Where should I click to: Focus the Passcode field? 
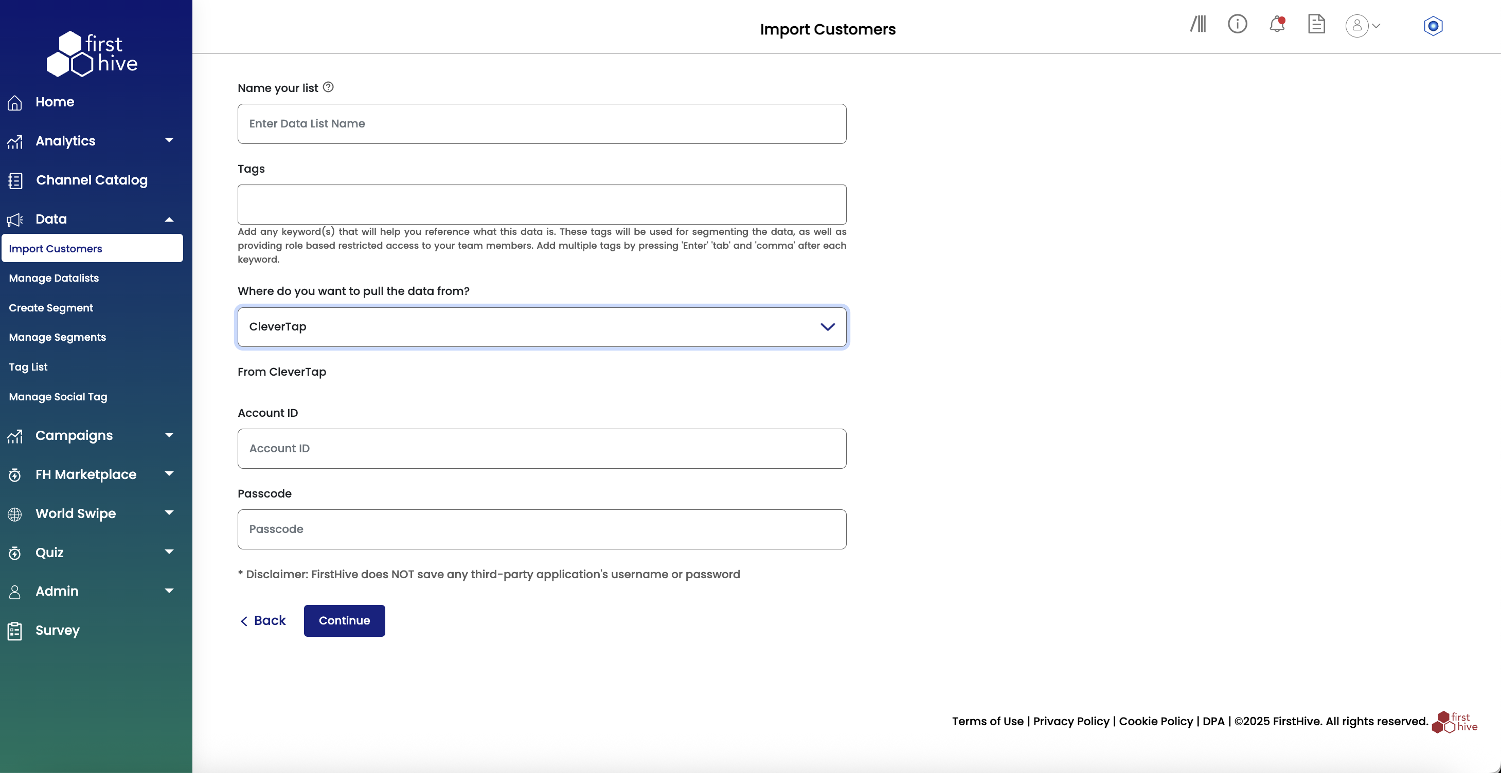coord(542,529)
